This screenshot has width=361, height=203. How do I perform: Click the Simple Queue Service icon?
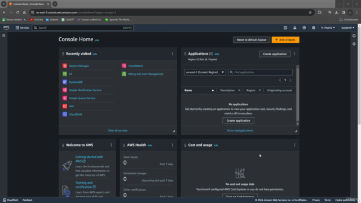(65, 98)
